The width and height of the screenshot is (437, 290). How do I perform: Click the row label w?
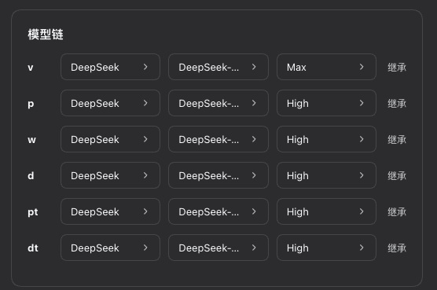(x=31, y=140)
